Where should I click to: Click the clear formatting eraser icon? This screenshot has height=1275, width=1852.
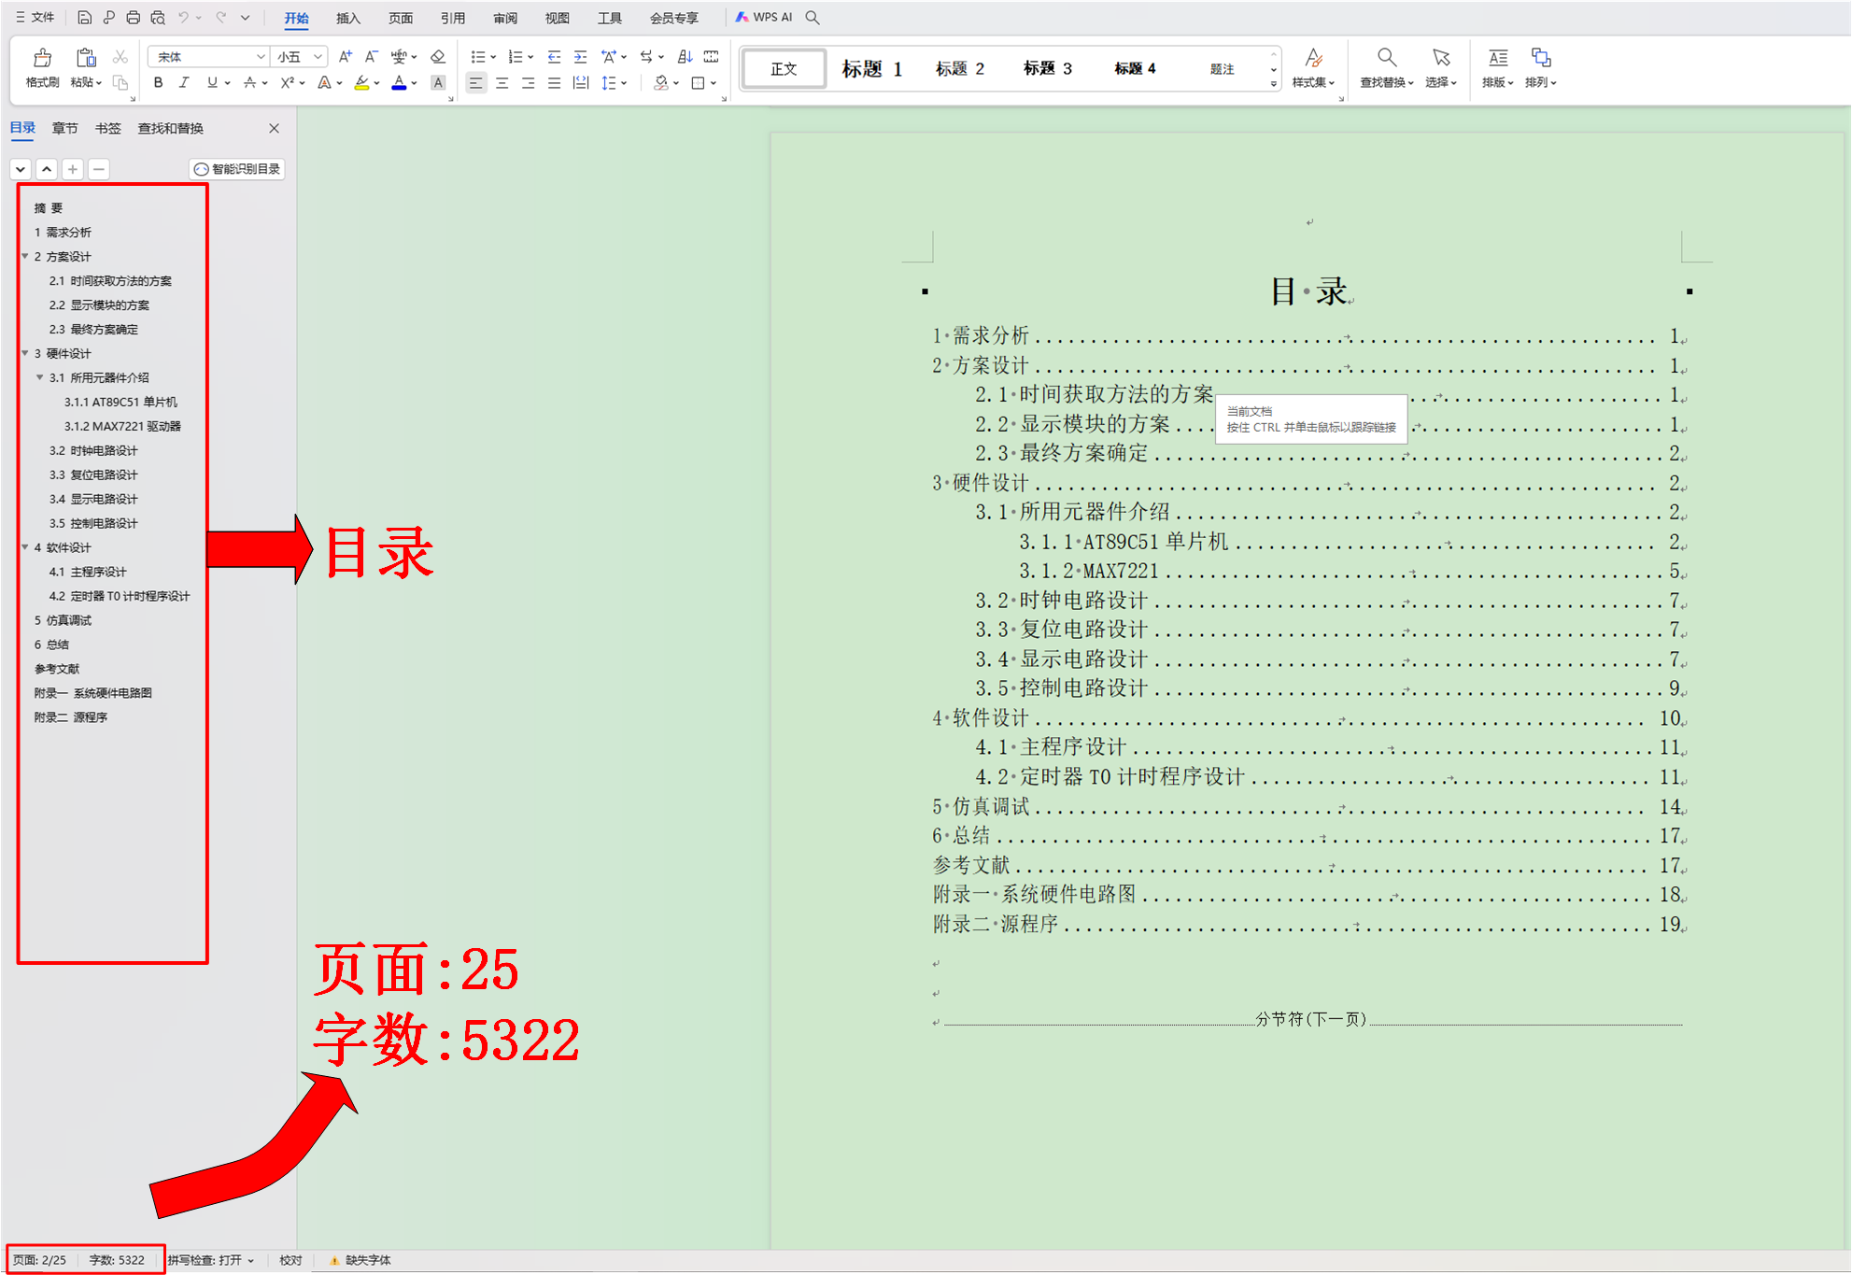coord(436,56)
